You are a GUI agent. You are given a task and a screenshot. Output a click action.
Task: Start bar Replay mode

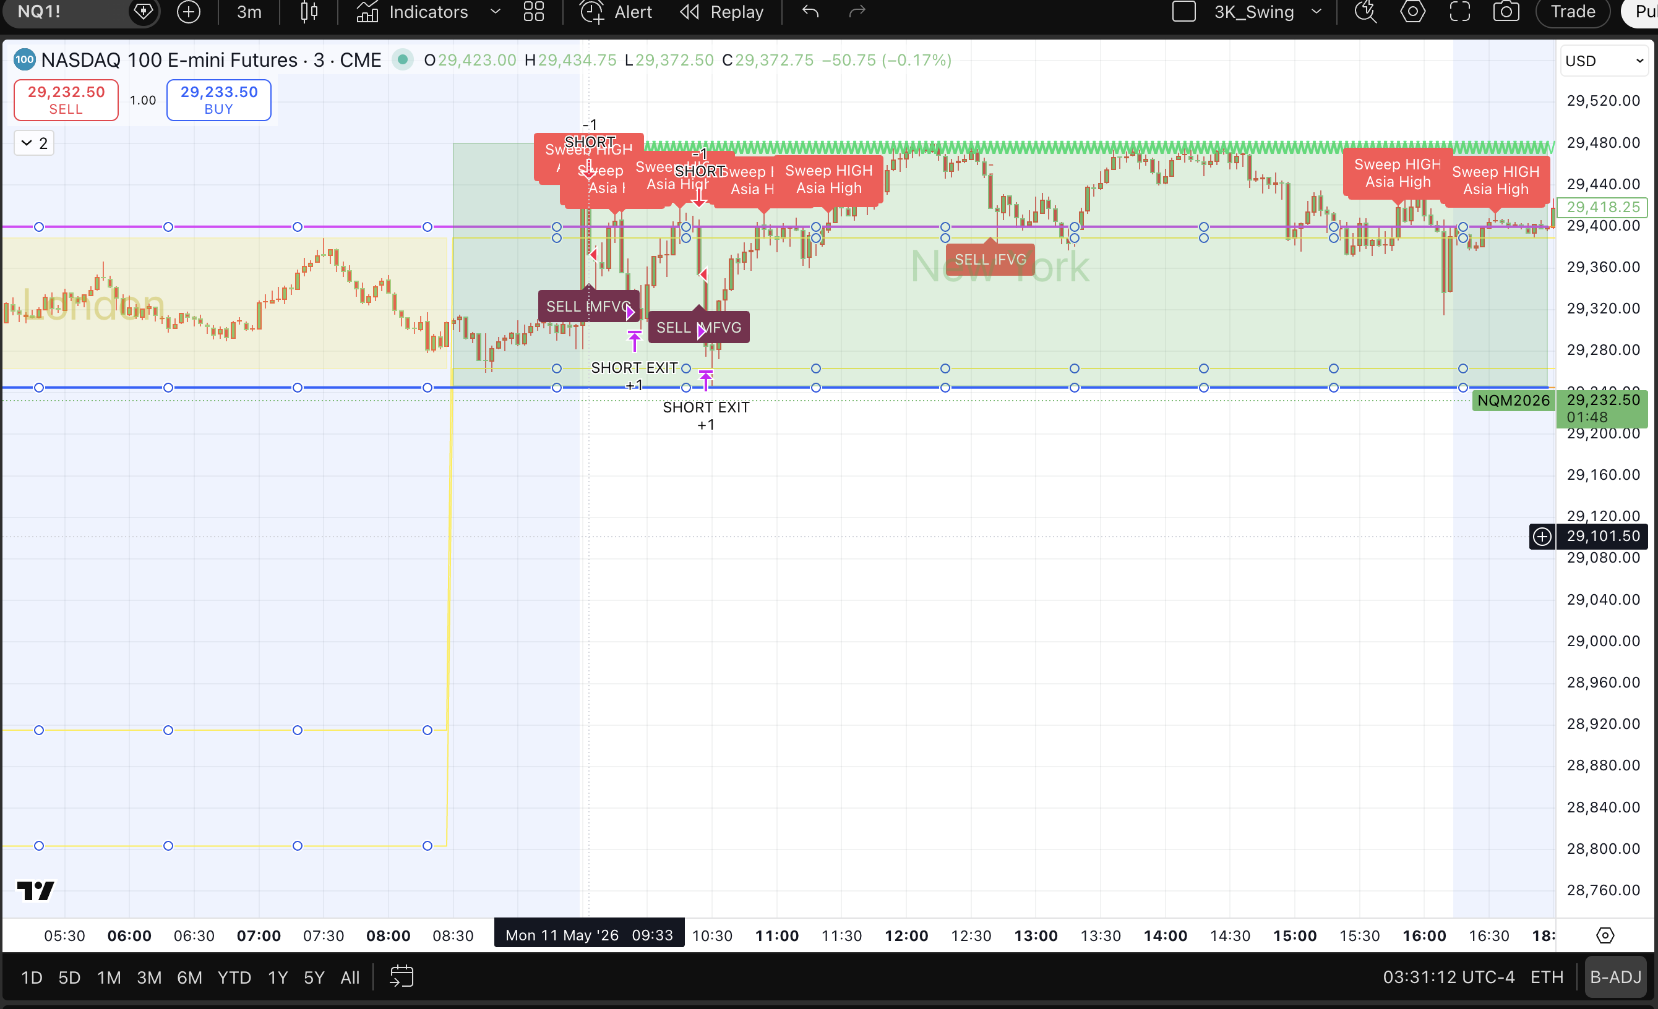pyautogui.click(x=721, y=11)
